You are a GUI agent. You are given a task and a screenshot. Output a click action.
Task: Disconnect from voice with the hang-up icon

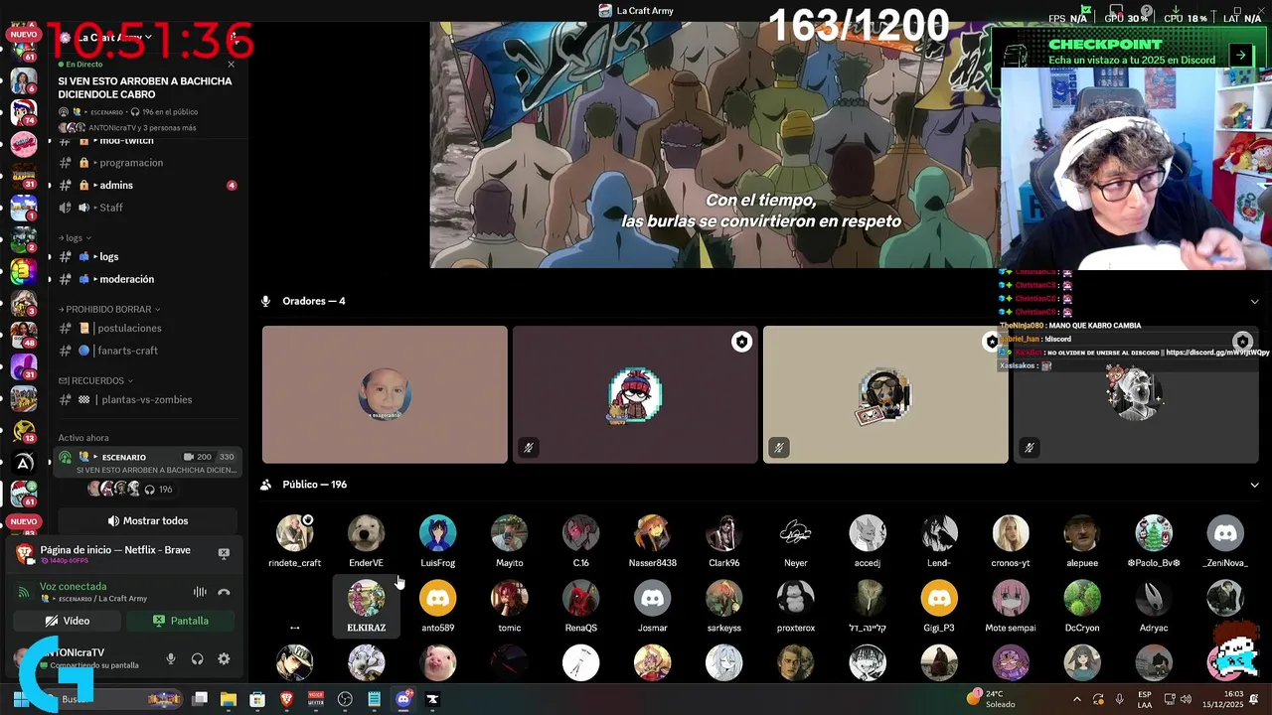tap(224, 592)
